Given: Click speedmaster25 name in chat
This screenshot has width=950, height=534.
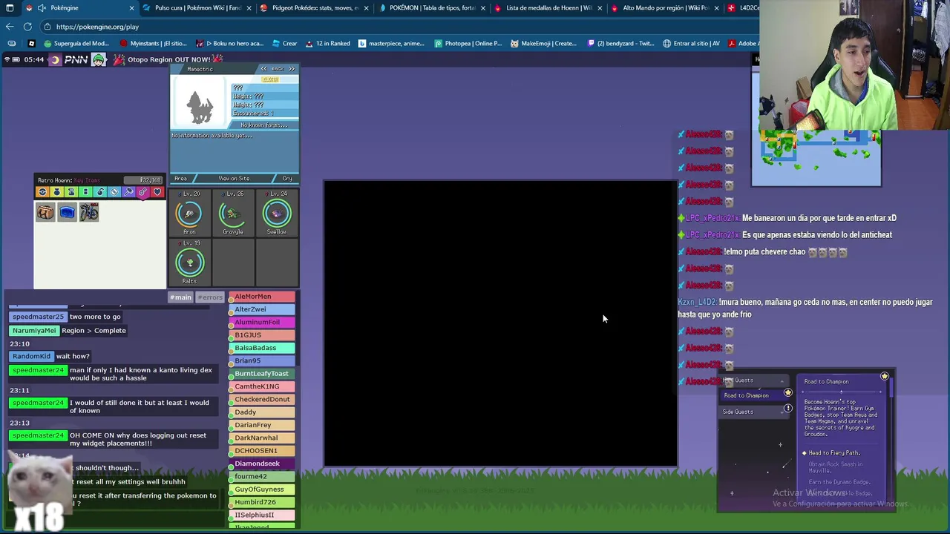Looking at the screenshot, I should [38, 317].
